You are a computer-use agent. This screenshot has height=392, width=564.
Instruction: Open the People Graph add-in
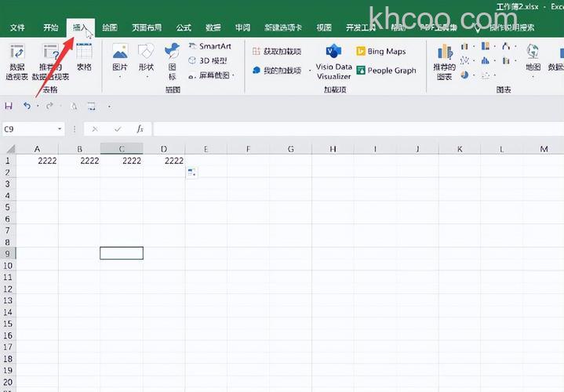click(x=386, y=71)
